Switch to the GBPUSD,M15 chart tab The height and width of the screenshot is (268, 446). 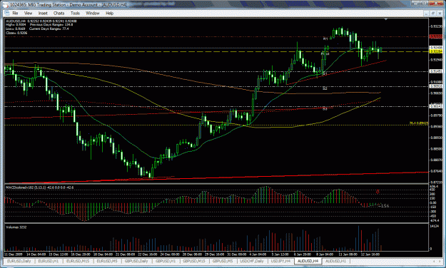[194, 261]
